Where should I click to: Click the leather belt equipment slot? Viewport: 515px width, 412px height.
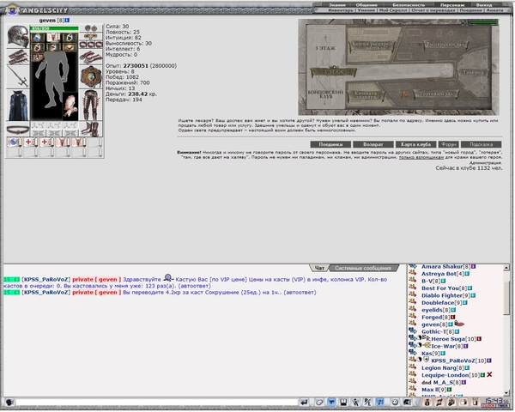[x=18, y=130]
